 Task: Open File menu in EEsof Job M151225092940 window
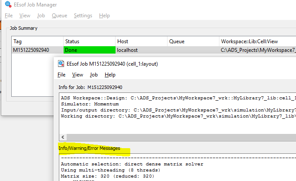[61, 75]
